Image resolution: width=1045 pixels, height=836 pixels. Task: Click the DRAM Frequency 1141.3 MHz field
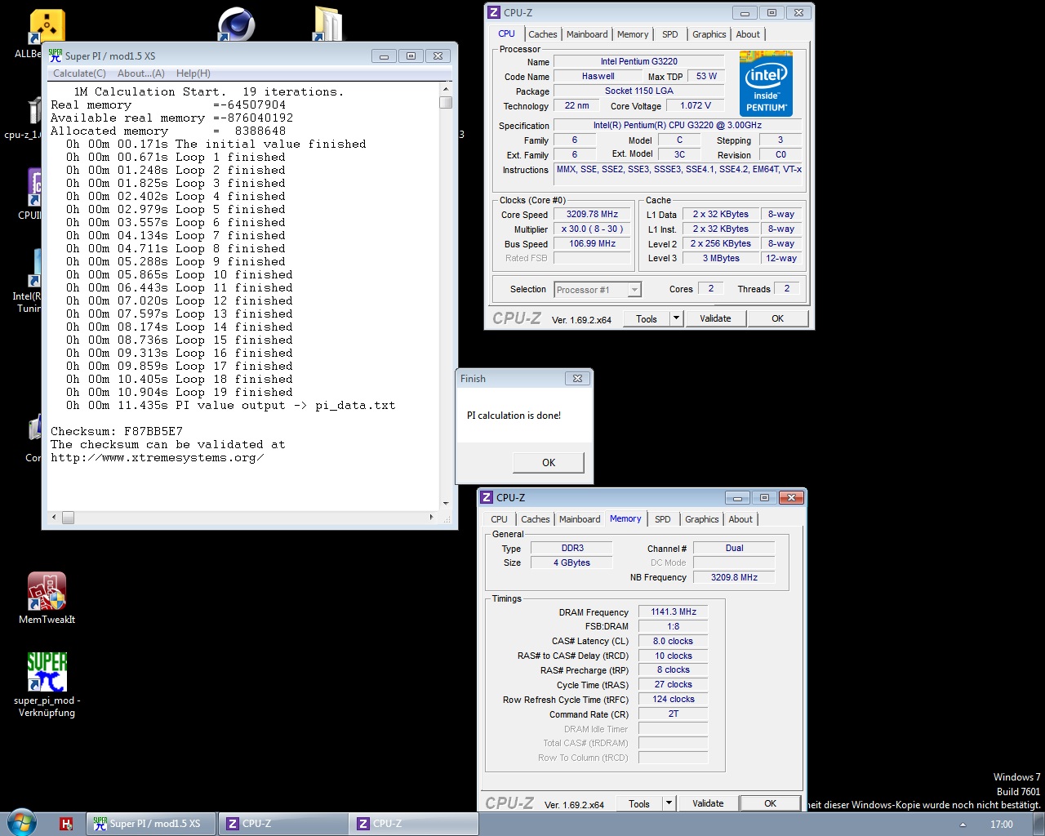coord(673,611)
